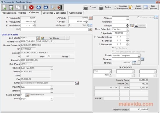
Task: Click the Cod. Cliente field 10003
Action: tap(28, 38)
